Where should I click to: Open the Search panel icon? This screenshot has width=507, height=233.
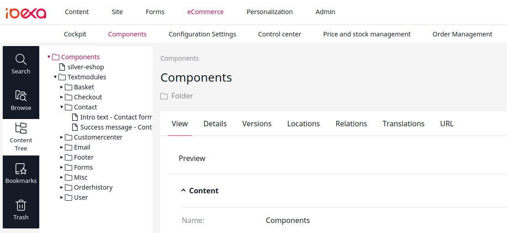click(x=21, y=59)
